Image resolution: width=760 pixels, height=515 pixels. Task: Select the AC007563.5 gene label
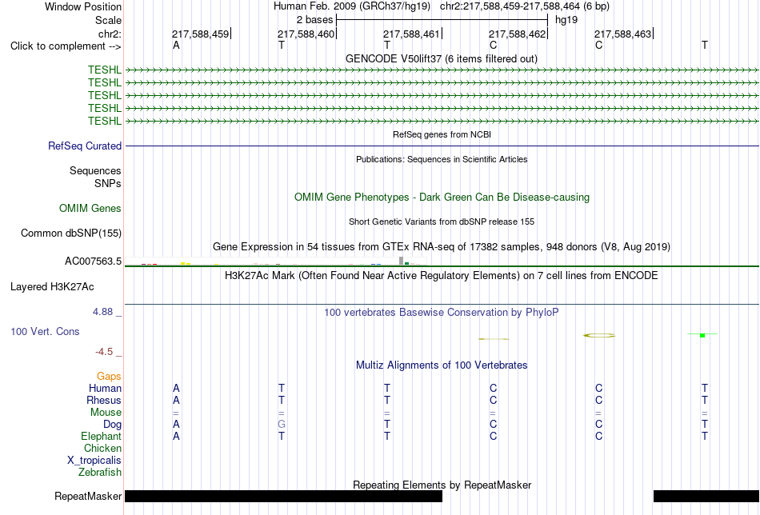(x=93, y=261)
